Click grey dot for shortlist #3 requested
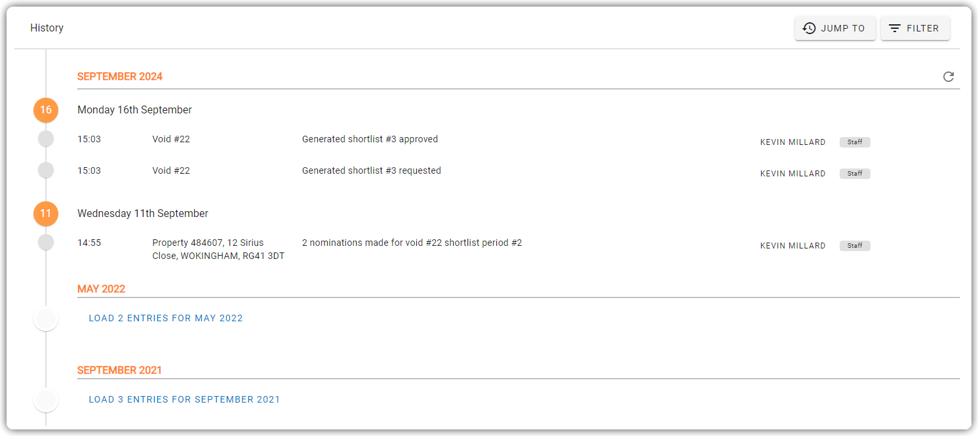The height and width of the screenshot is (436, 978). click(x=46, y=170)
